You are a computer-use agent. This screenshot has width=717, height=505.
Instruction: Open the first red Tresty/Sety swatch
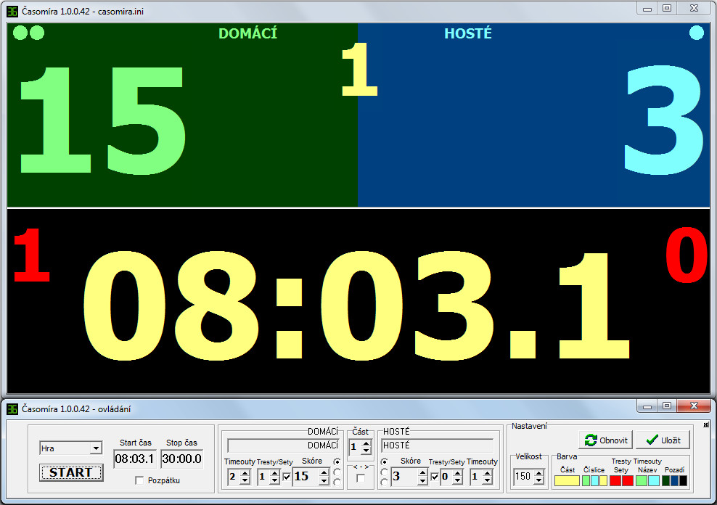tap(615, 481)
